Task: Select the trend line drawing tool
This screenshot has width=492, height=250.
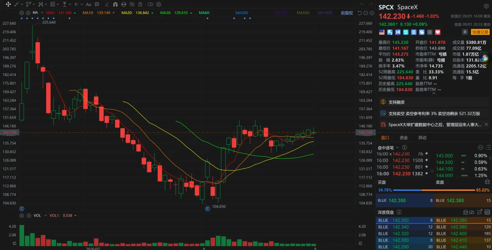Action: click(x=16, y=4)
